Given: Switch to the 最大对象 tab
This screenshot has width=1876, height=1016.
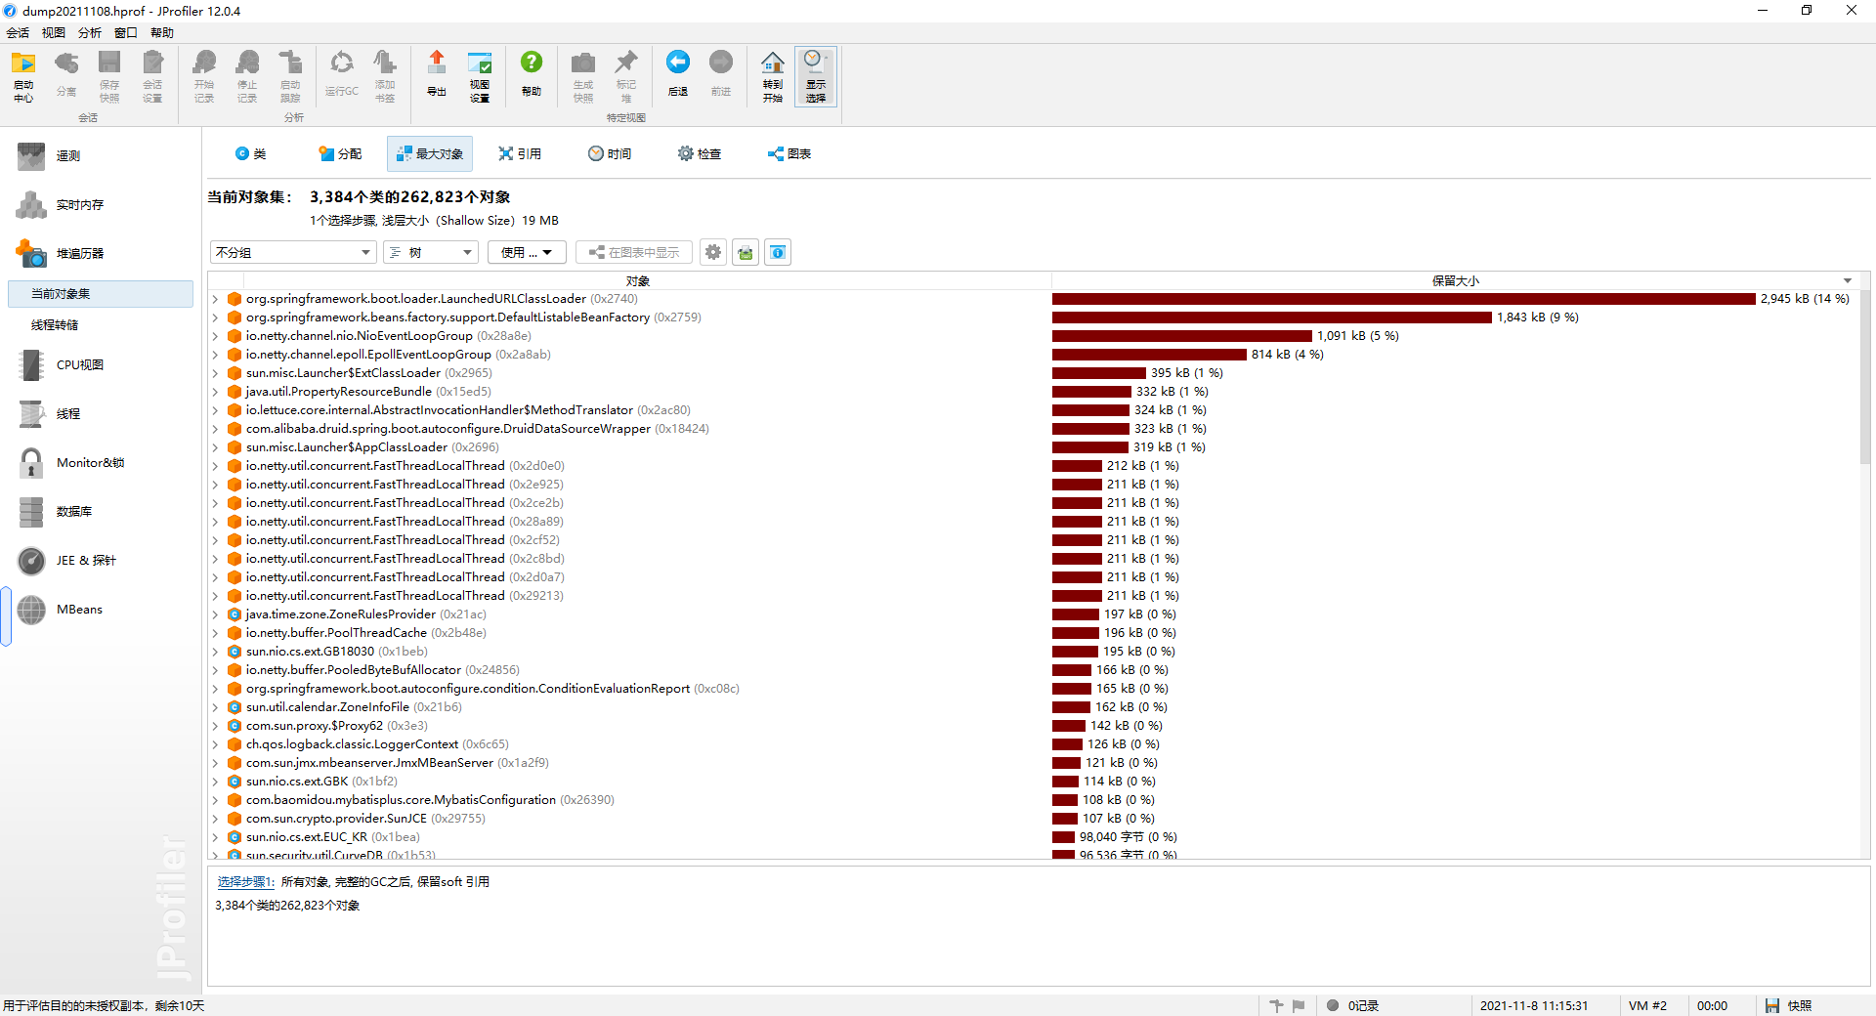Looking at the screenshot, I should click(429, 153).
